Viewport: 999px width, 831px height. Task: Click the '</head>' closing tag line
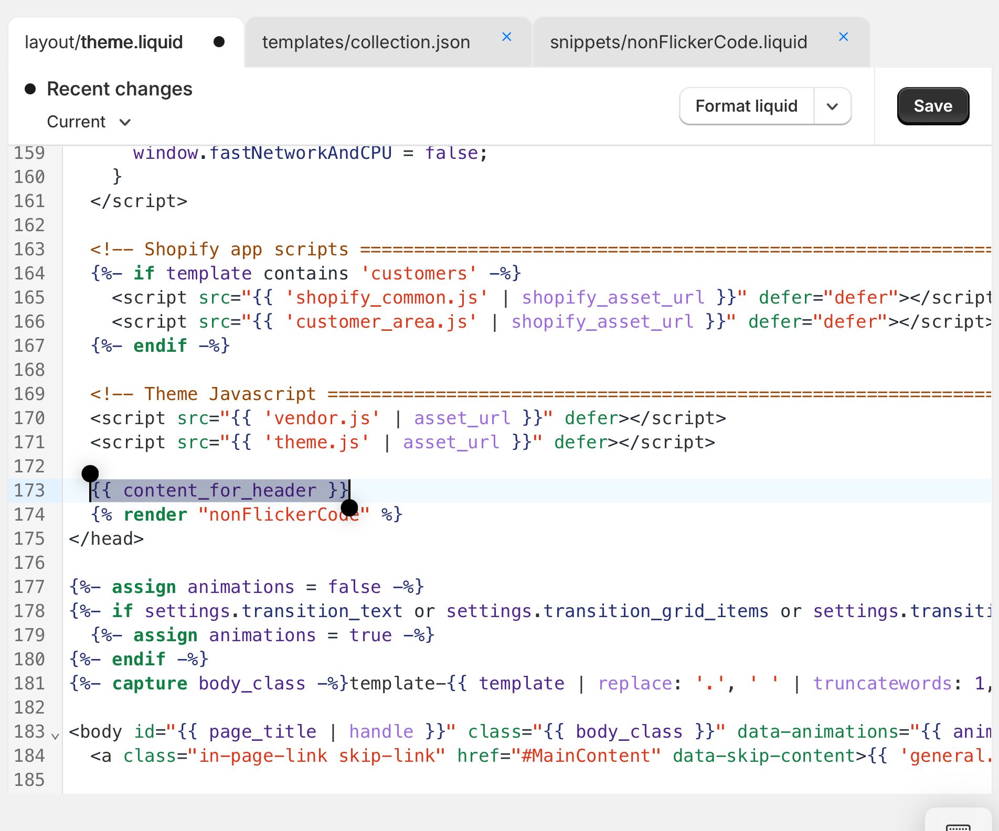107,538
